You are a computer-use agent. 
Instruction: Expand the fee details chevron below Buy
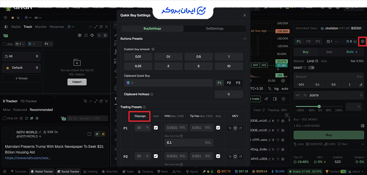click(x=363, y=144)
